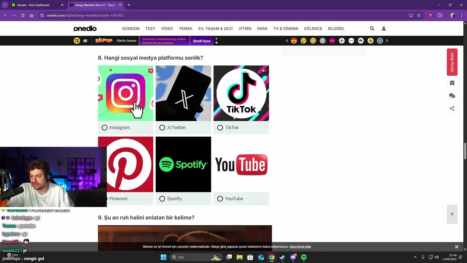The width and height of the screenshot is (467, 263).
Task: Bookmark the article via the sidebar icon
Action: click(452, 83)
